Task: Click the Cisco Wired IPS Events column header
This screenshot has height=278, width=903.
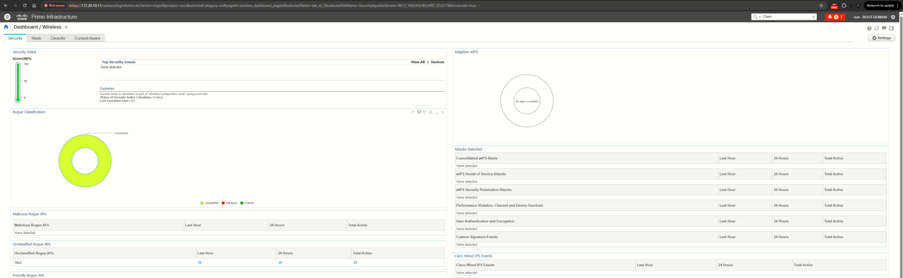Action: pos(475,265)
